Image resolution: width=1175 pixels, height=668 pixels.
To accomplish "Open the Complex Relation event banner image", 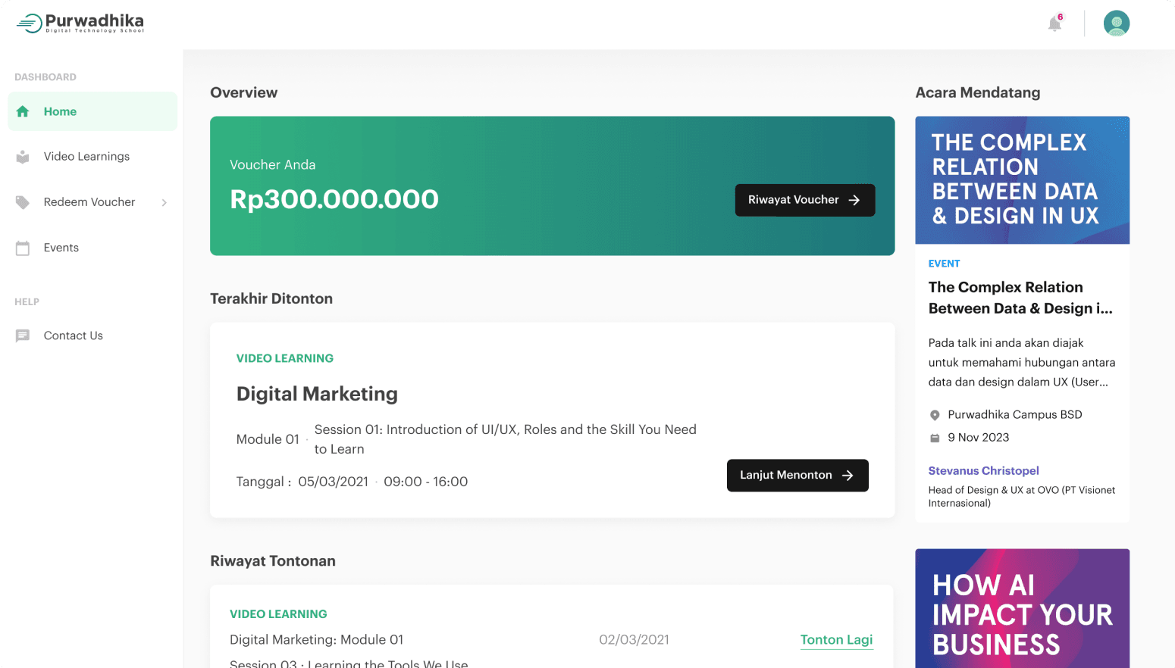I will (x=1022, y=180).
